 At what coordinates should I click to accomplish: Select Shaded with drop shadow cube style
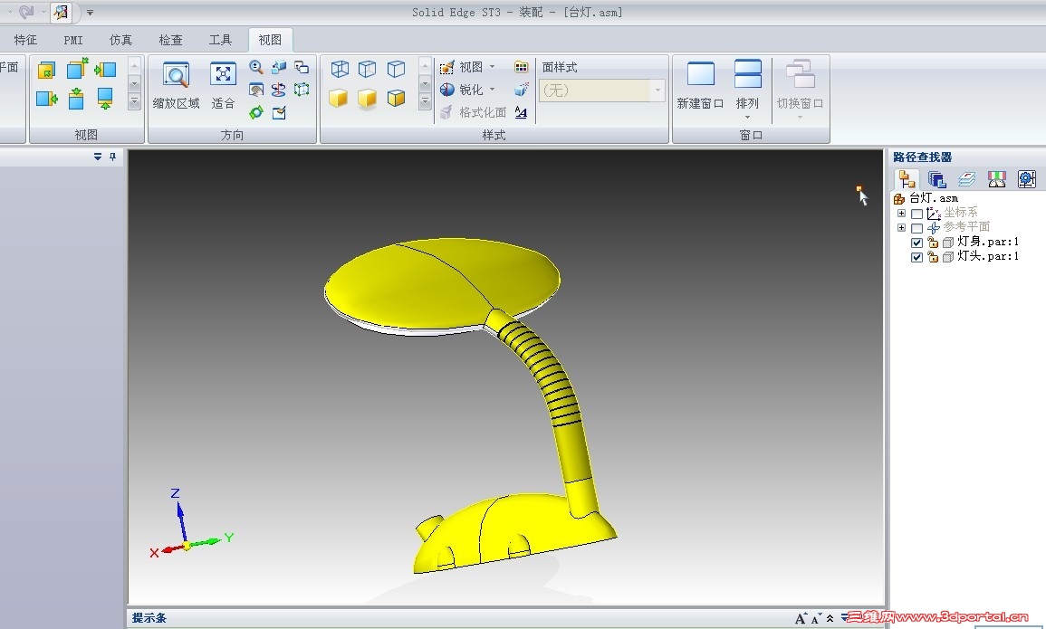[x=368, y=99]
